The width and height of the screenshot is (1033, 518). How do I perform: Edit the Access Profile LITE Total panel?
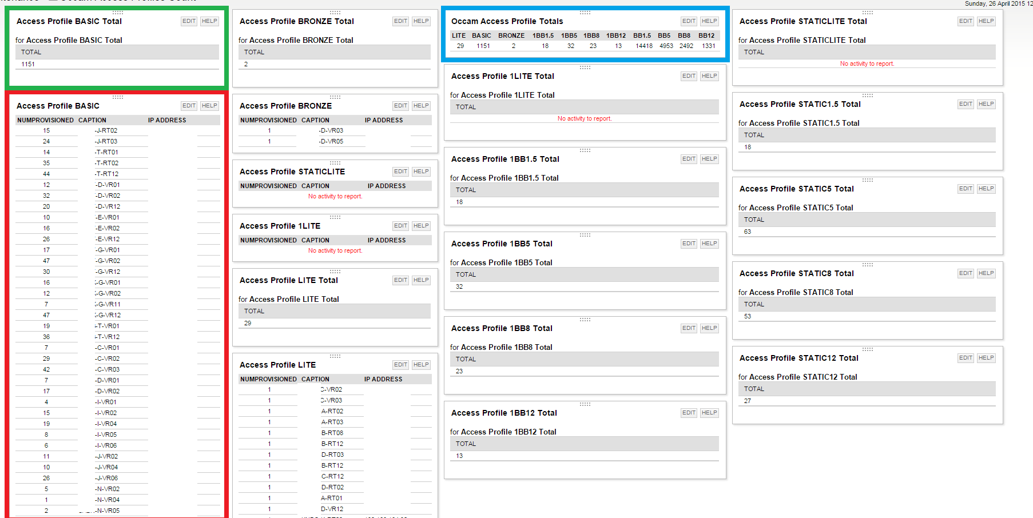(x=401, y=280)
